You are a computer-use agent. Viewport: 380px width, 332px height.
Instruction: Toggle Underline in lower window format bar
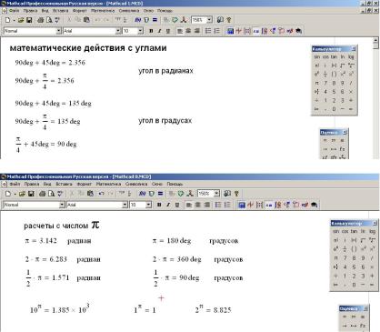pos(177,205)
